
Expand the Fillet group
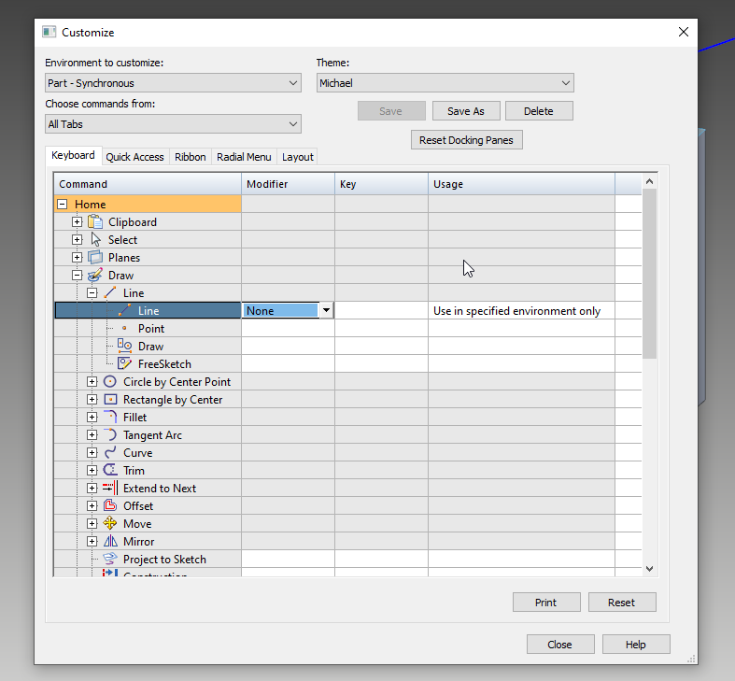92,417
